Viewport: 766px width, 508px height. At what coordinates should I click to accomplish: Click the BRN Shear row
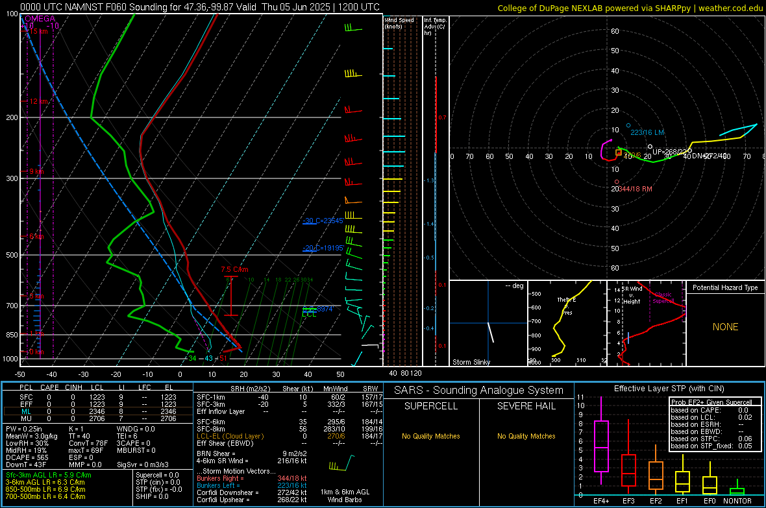click(x=252, y=454)
